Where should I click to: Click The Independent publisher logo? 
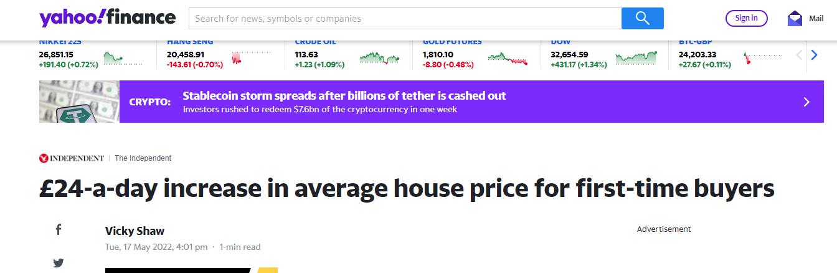[x=72, y=158]
